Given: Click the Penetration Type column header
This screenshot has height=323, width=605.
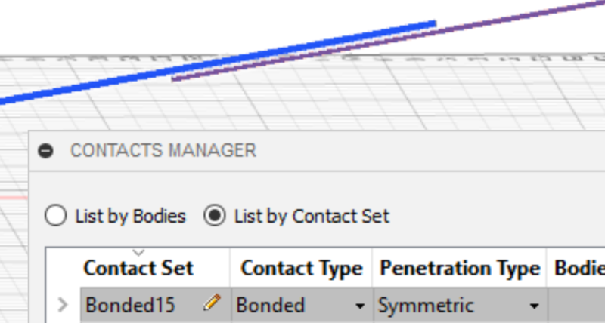Looking at the screenshot, I should pyautogui.click(x=460, y=269).
